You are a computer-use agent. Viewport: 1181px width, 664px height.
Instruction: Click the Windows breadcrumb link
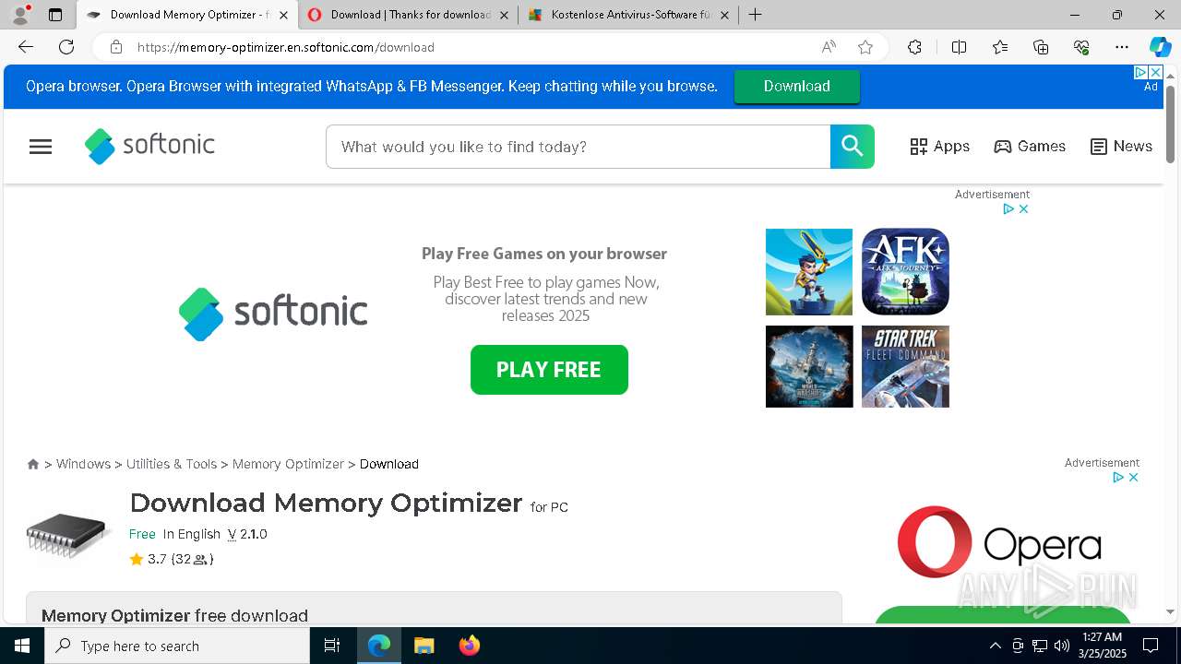(x=83, y=464)
